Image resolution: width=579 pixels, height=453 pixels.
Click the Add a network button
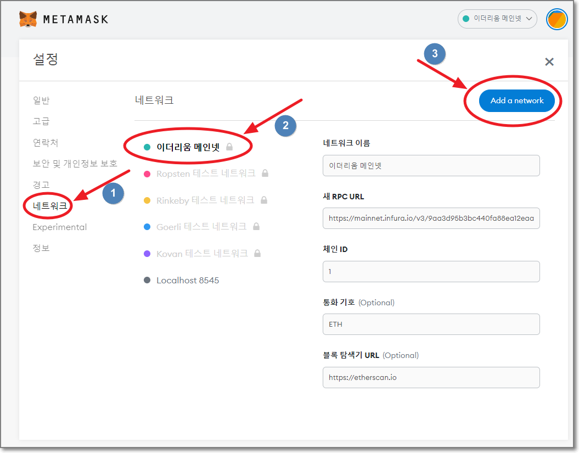(517, 100)
